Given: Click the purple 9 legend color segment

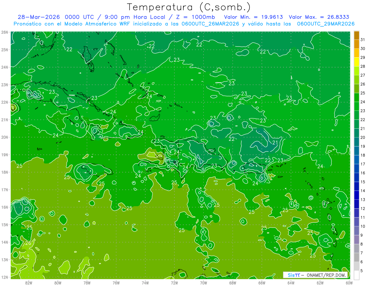Looking at the screenshot, I should click(x=356, y=231).
